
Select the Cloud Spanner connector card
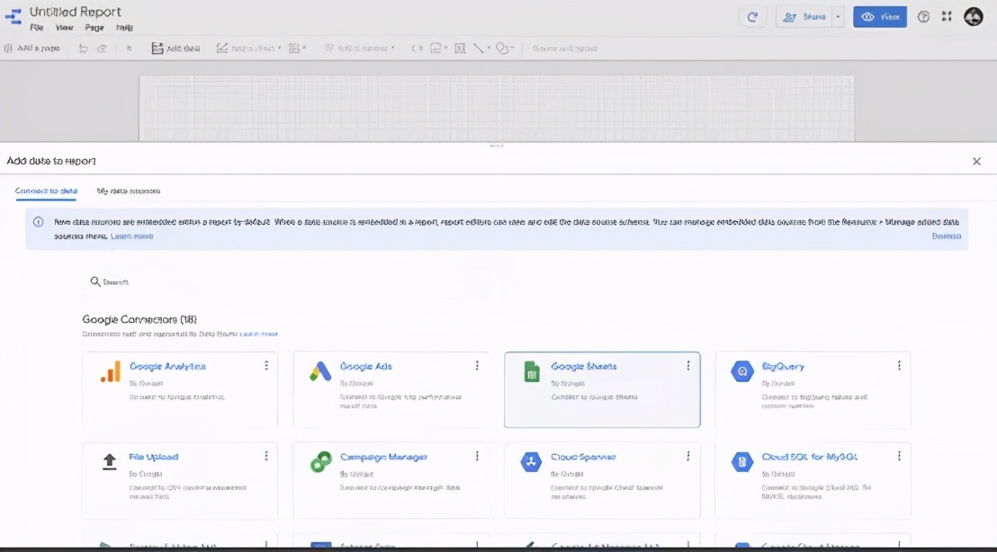[x=602, y=481]
